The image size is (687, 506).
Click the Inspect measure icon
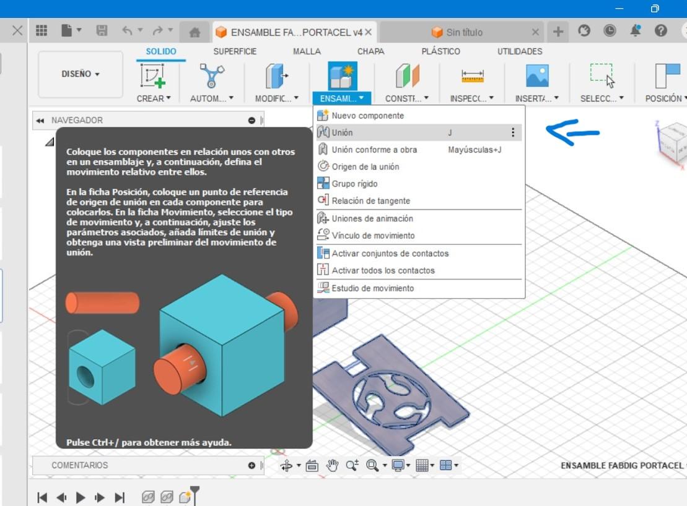(x=472, y=76)
